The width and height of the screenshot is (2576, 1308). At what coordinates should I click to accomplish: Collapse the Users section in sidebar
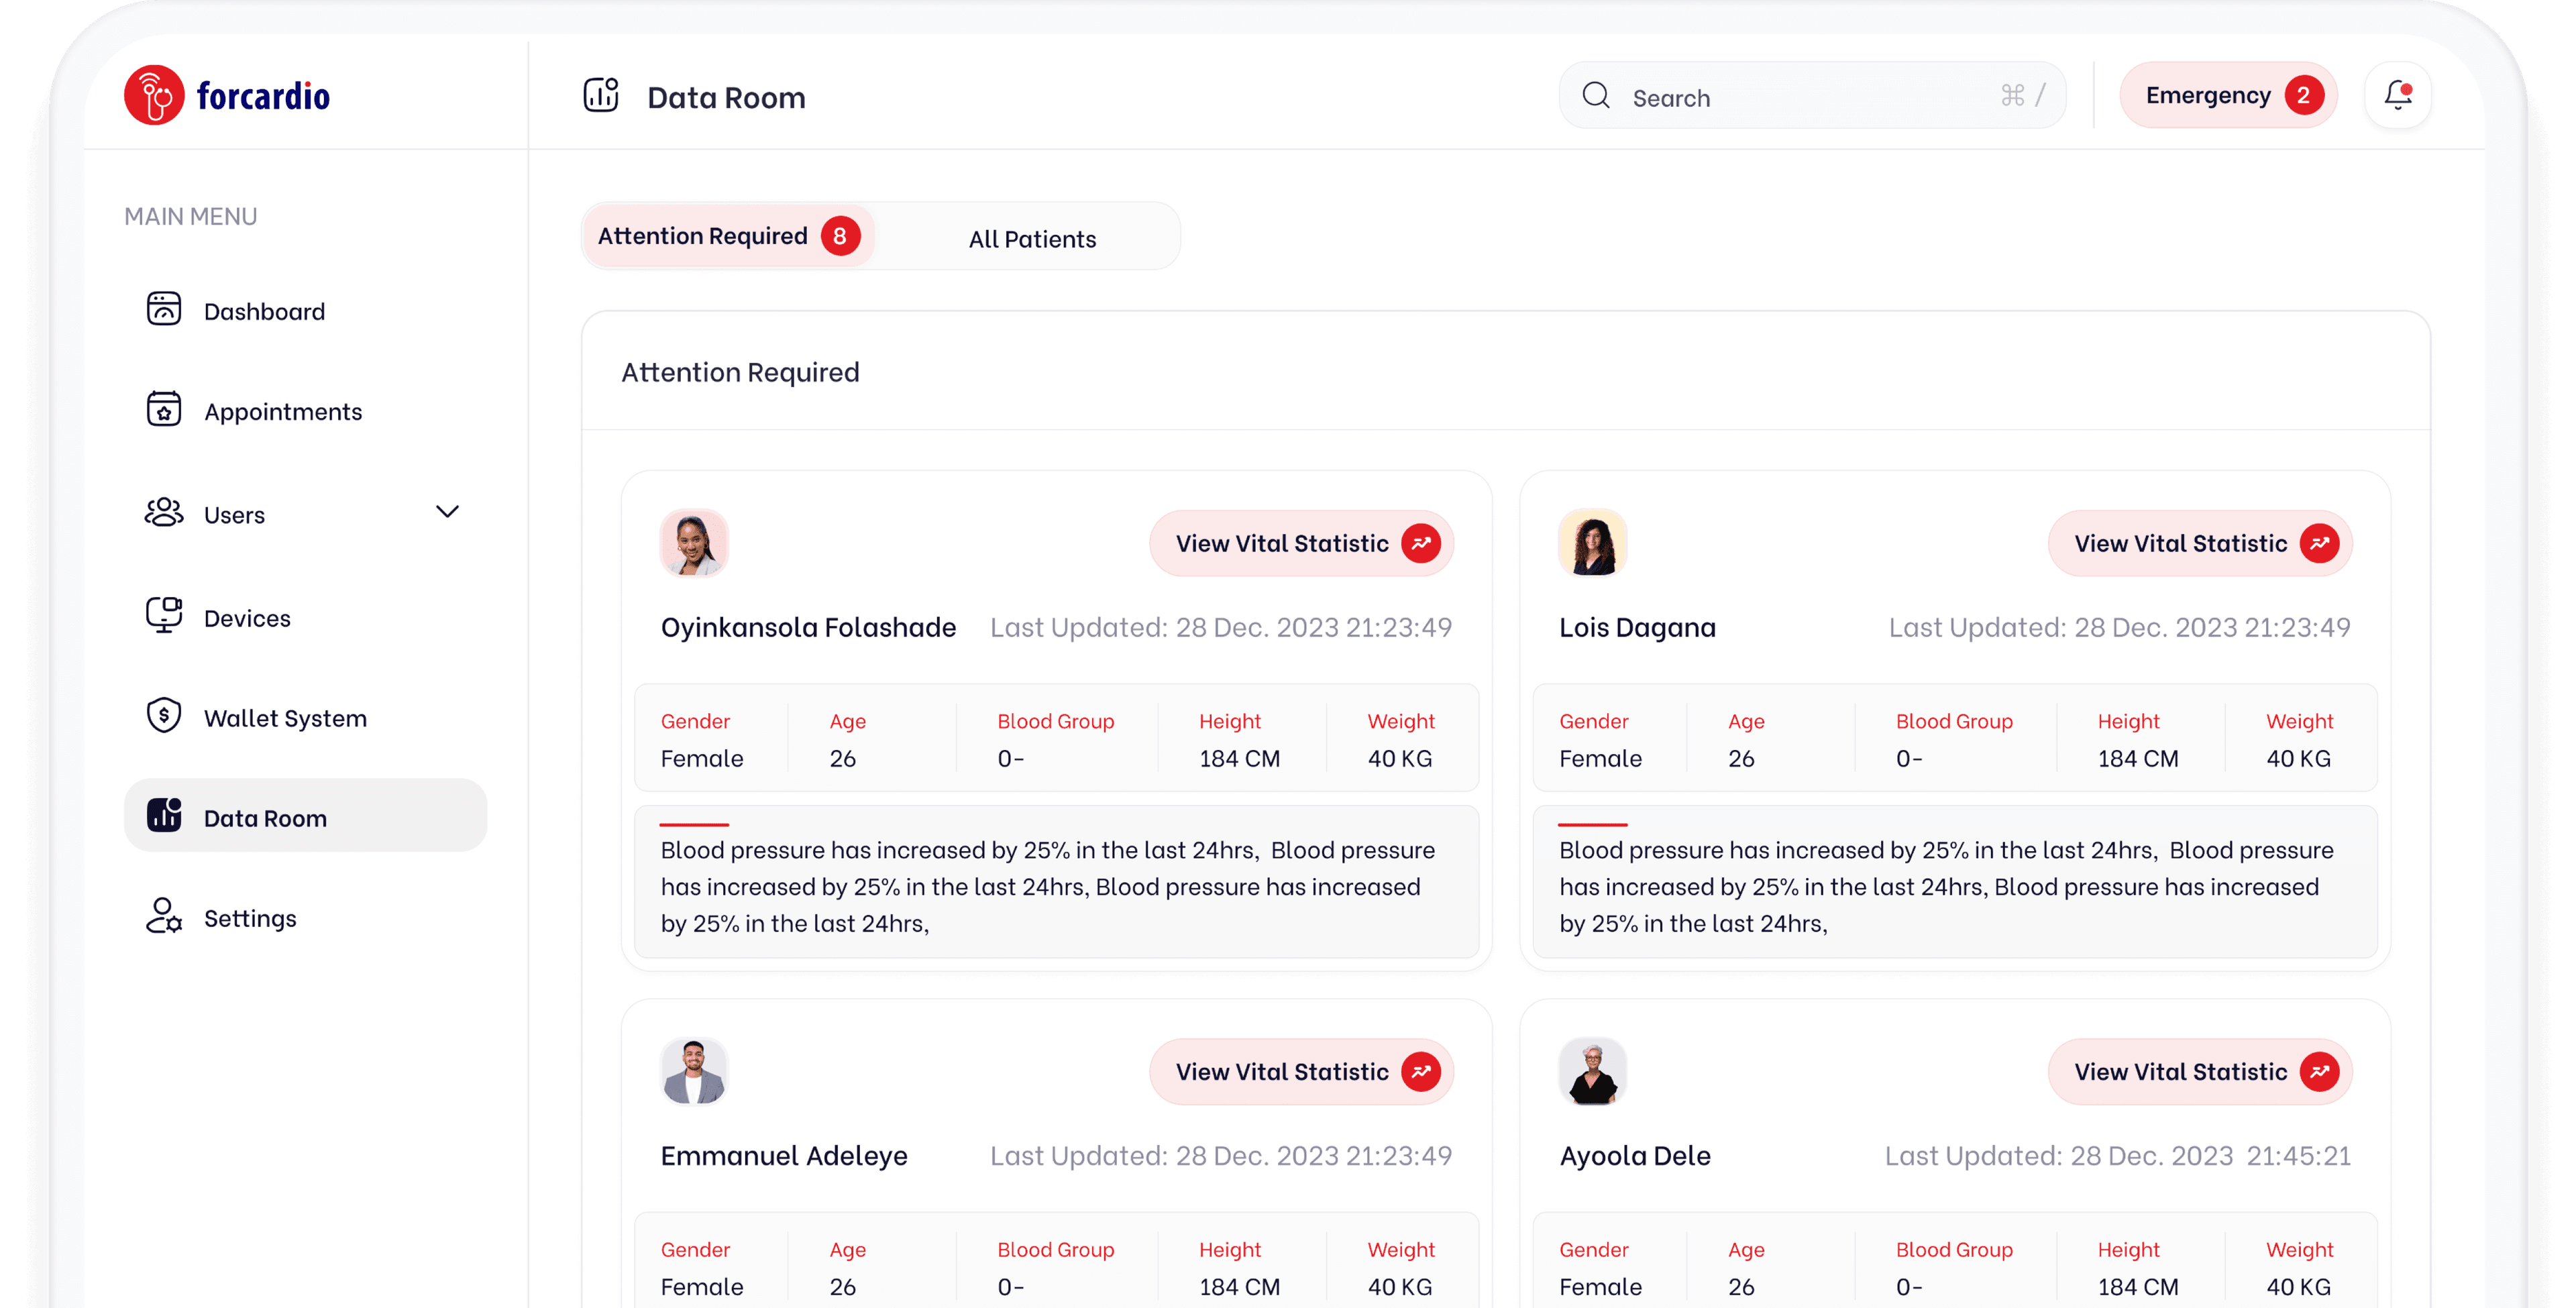click(448, 512)
